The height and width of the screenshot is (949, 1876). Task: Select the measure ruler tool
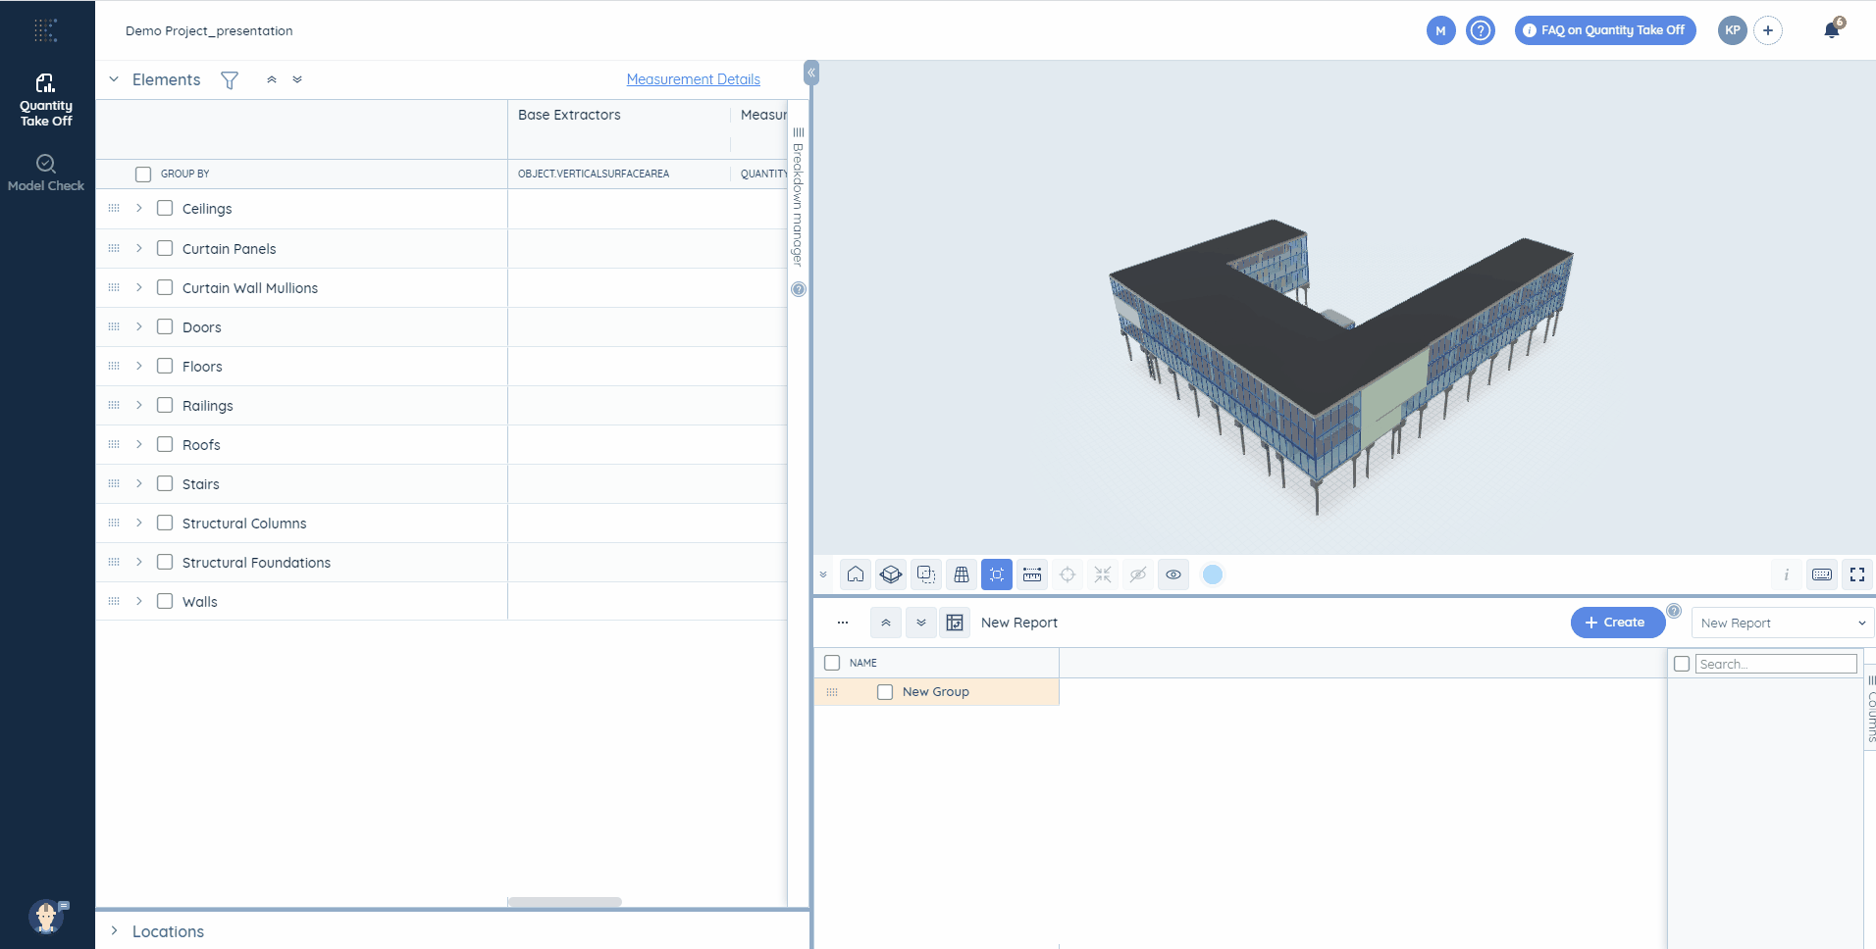coord(1032,574)
